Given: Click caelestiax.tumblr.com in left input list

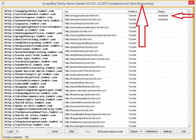Looking at the screenshot, I should point(27,125).
